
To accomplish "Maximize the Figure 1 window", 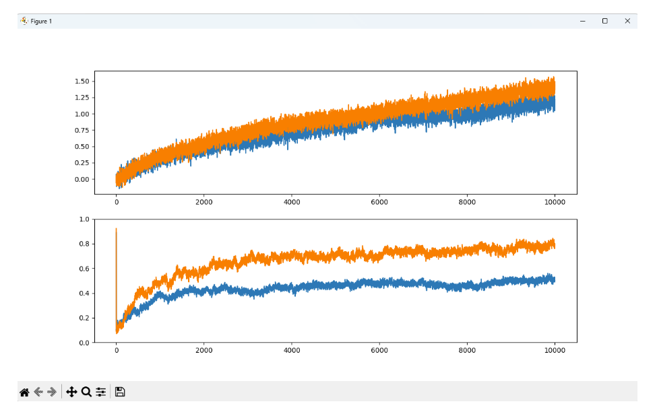I will 604,21.
